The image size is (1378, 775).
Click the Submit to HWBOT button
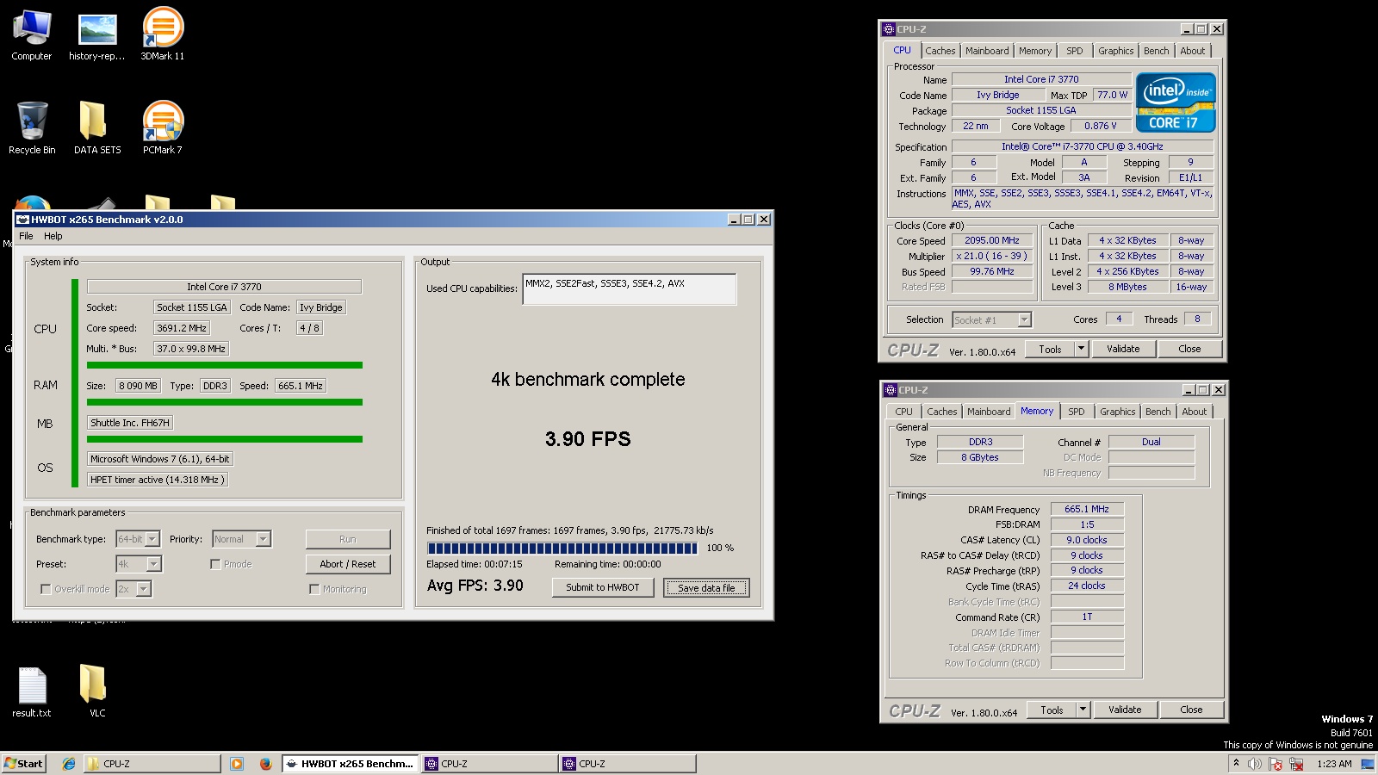(x=603, y=587)
